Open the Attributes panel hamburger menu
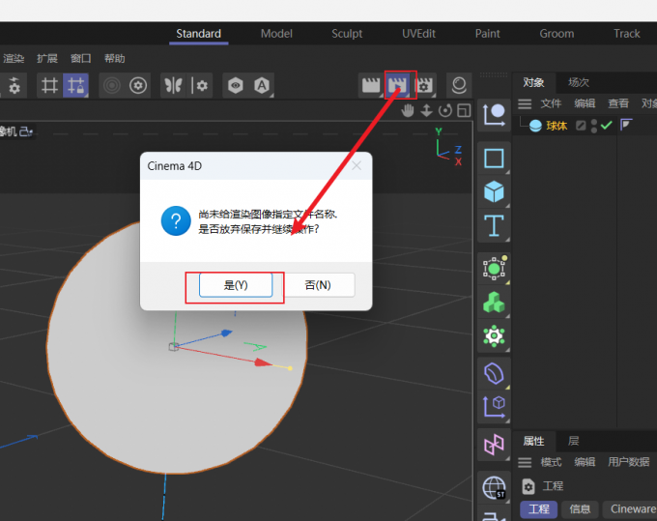657x521 pixels. 525,462
